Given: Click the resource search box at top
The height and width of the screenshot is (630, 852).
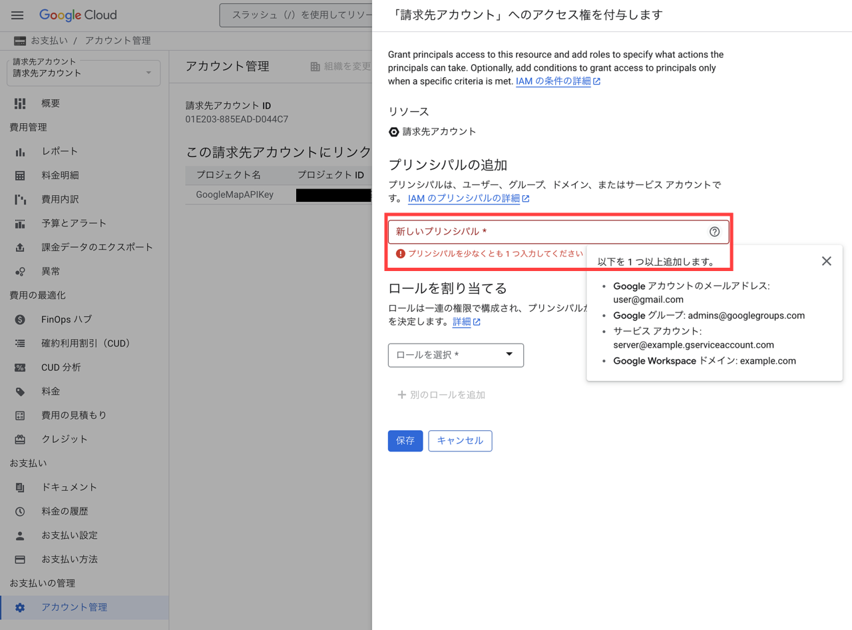Looking at the screenshot, I should point(296,15).
